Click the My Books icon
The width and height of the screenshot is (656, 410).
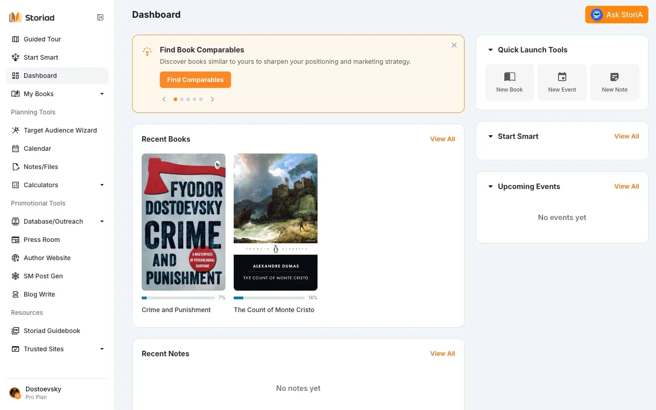[15, 94]
